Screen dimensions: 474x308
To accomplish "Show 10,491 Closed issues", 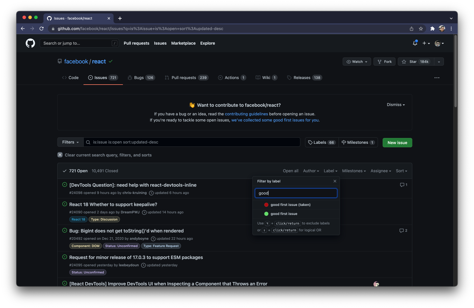I will (x=105, y=171).
